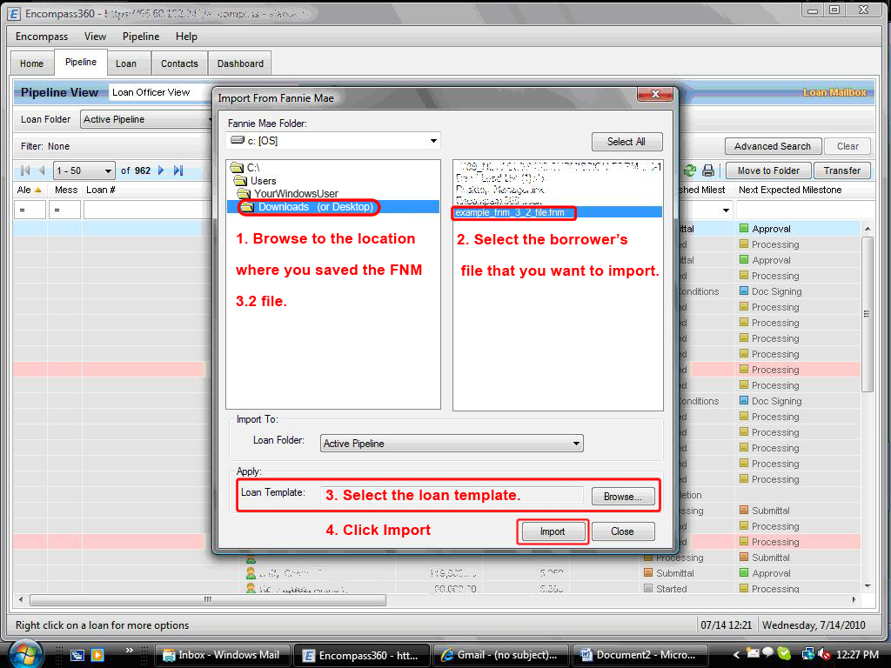891x668 pixels.
Task: Switch to the Home tab
Action: pyautogui.click(x=32, y=63)
